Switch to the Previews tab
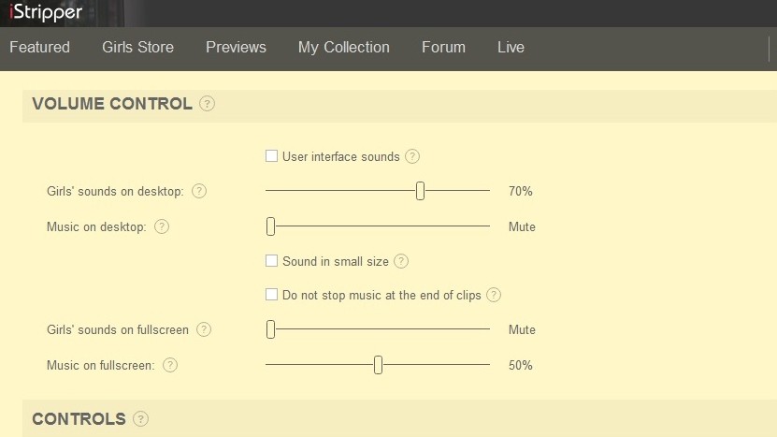Viewport: 777px width, 437px height. (236, 47)
